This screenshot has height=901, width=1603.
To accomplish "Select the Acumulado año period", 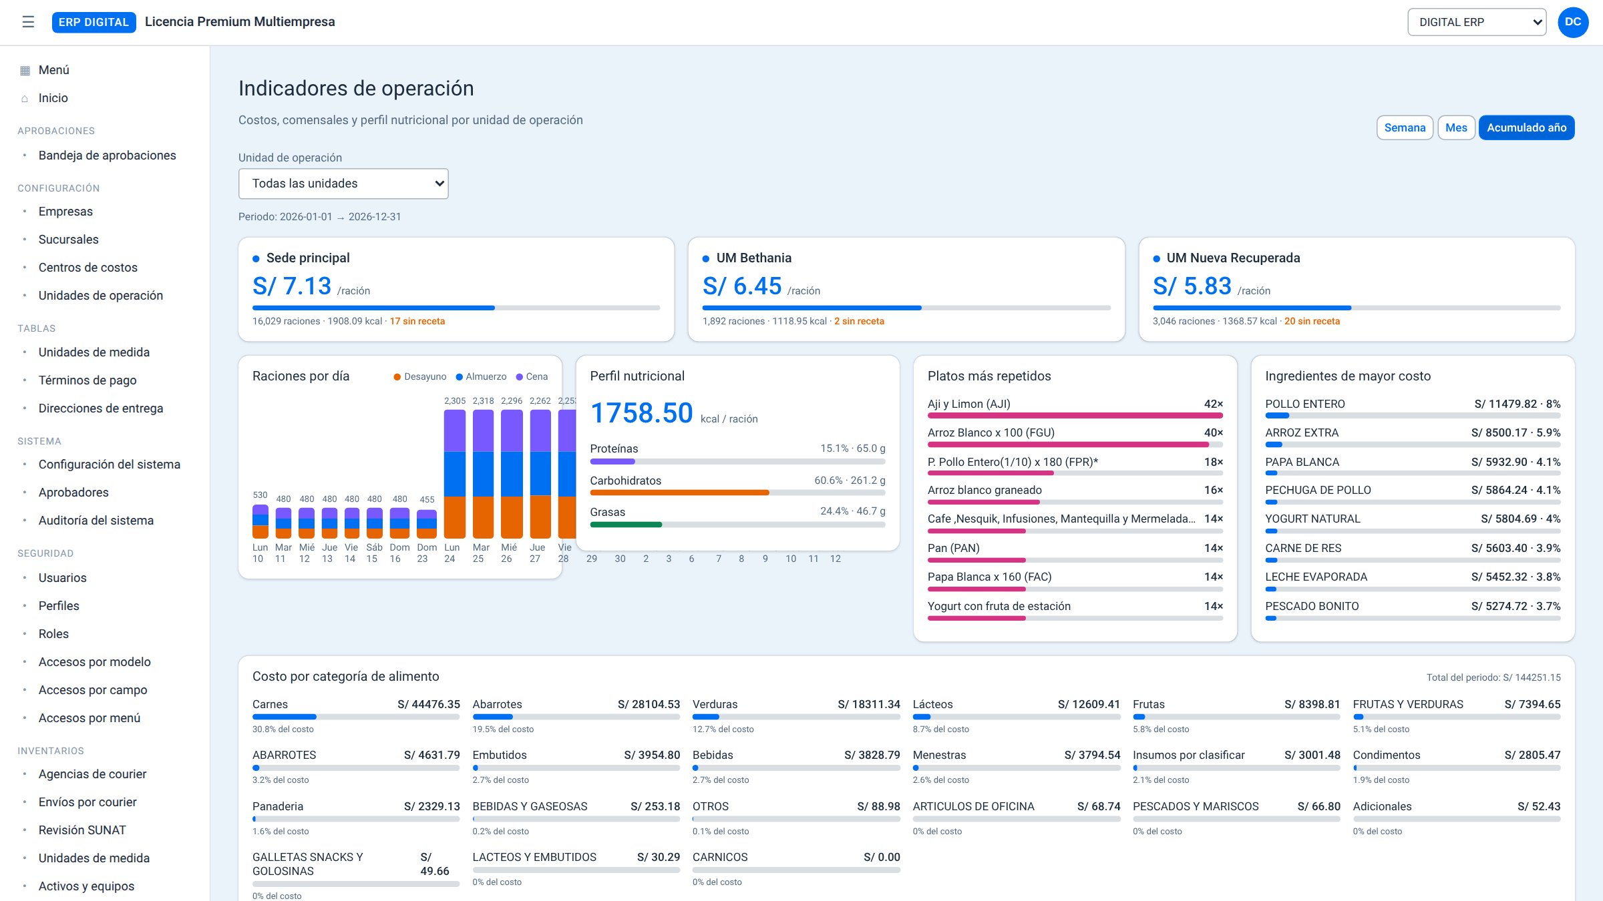I will coord(1526,127).
